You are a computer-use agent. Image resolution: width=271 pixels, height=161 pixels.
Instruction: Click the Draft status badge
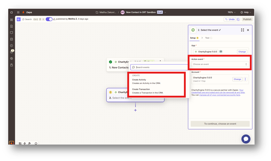point(160,12)
